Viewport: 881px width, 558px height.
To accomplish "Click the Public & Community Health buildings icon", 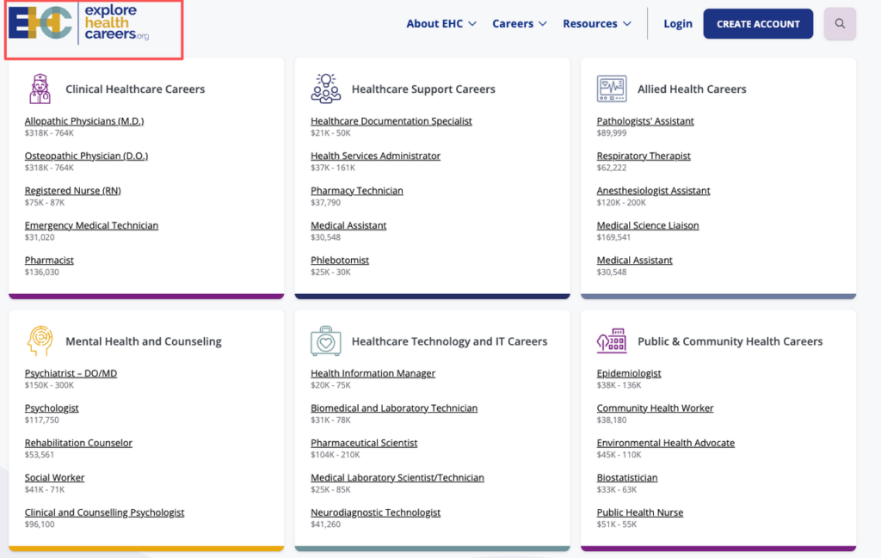I will click(x=612, y=340).
